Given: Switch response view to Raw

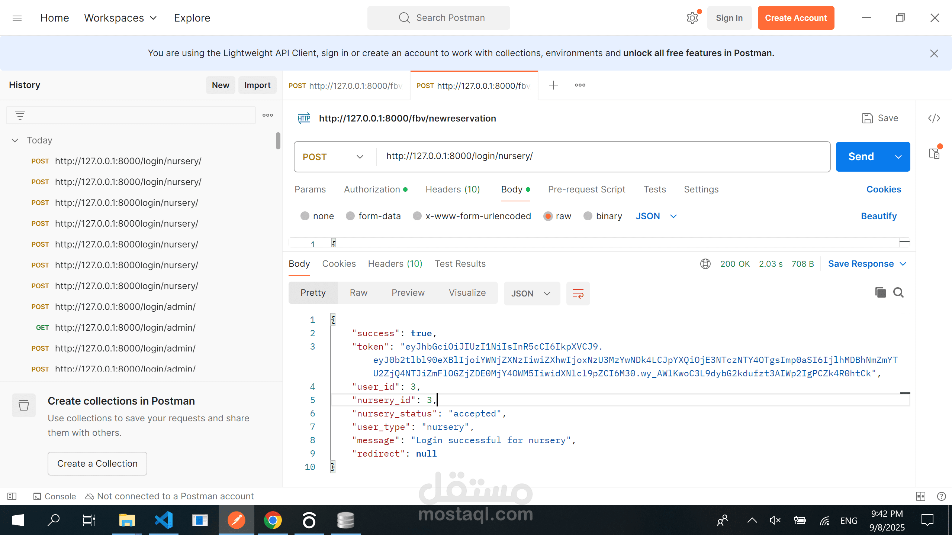Looking at the screenshot, I should (x=358, y=293).
